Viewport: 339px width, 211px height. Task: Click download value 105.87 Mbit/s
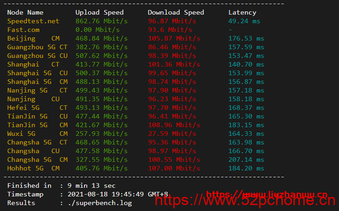point(174,38)
